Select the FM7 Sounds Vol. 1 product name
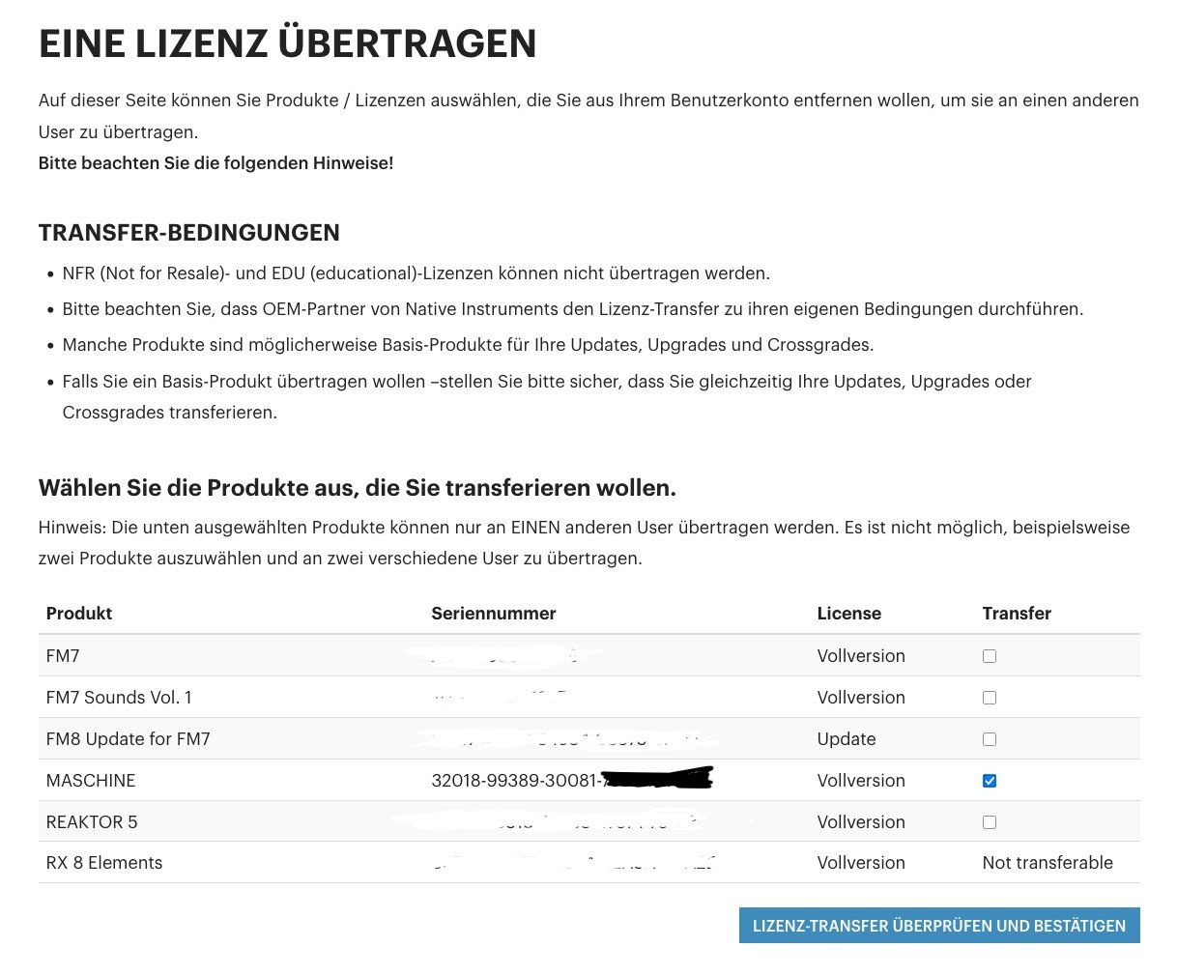Viewport: 1177px width, 976px height. 119,698
